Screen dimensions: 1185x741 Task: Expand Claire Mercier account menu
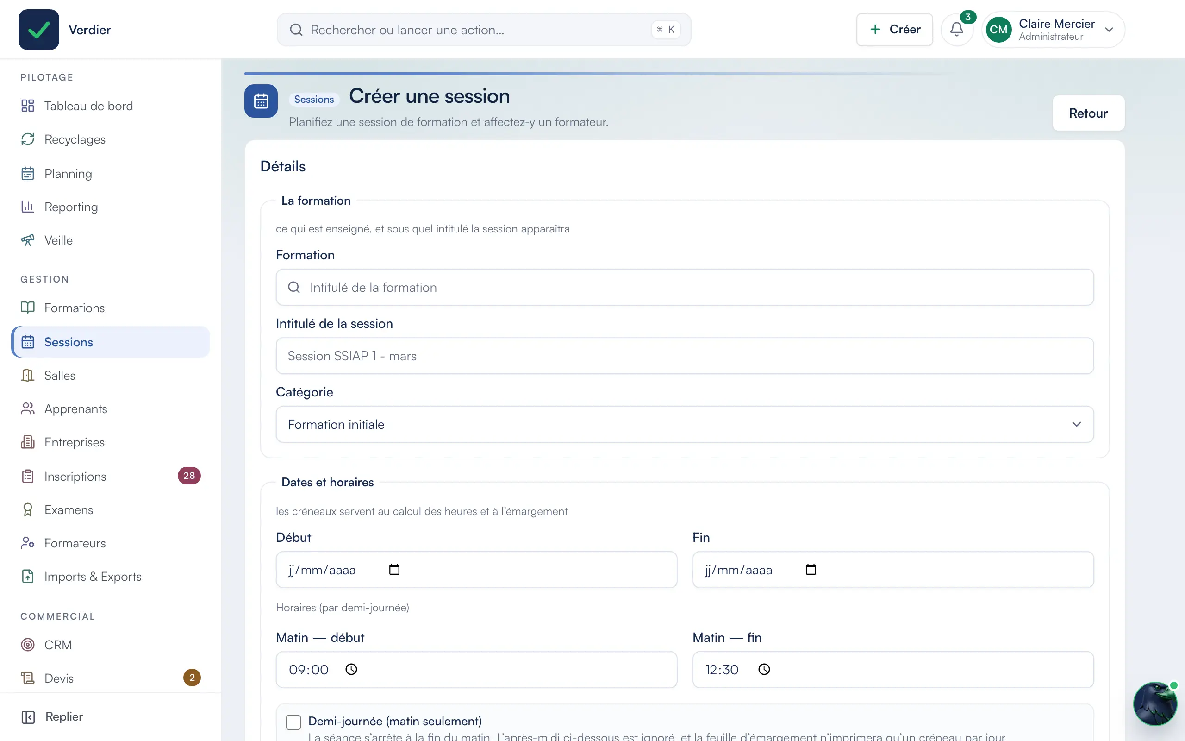[1053, 29]
